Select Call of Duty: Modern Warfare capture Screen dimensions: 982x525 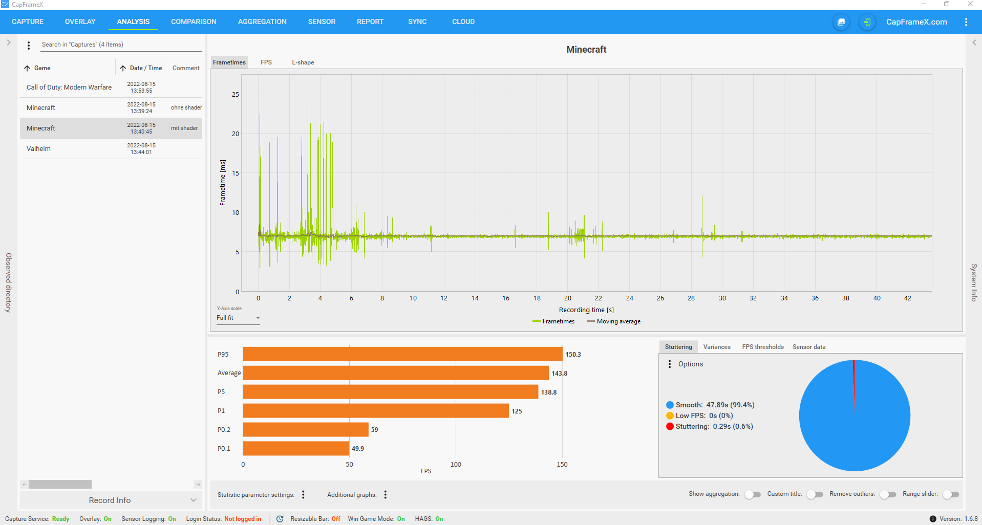tap(111, 87)
